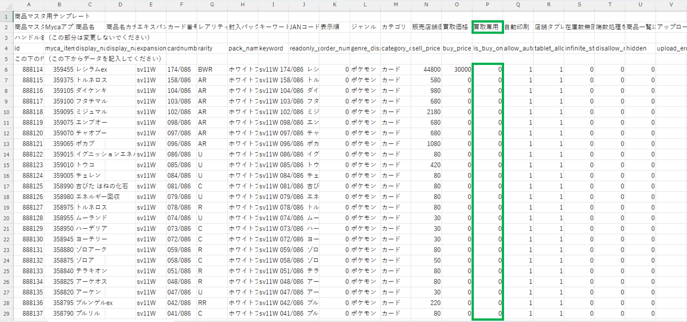Screen dimensions: 687x322
Task: Click the sell price cell showing 2180
Action: (x=426, y=112)
